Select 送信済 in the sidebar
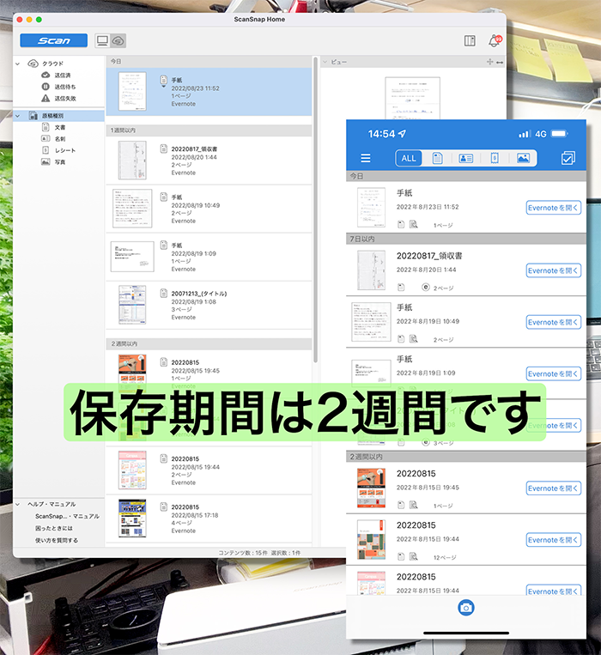 pyautogui.click(x=63, y=76)
